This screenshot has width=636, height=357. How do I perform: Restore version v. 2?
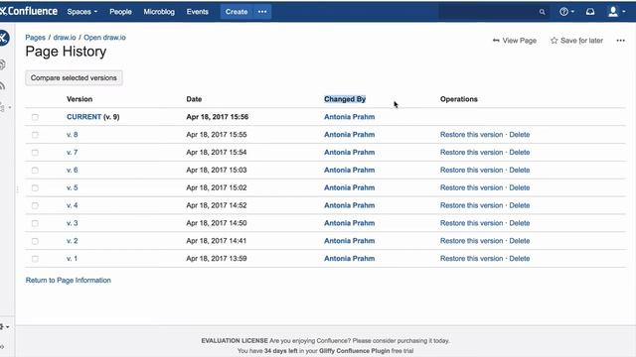(471, 241)
